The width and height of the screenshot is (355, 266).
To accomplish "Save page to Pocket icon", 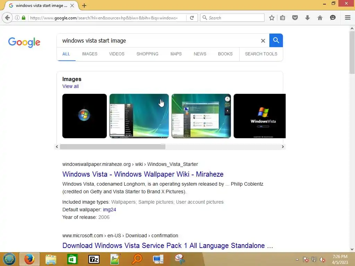I will 295,18.
